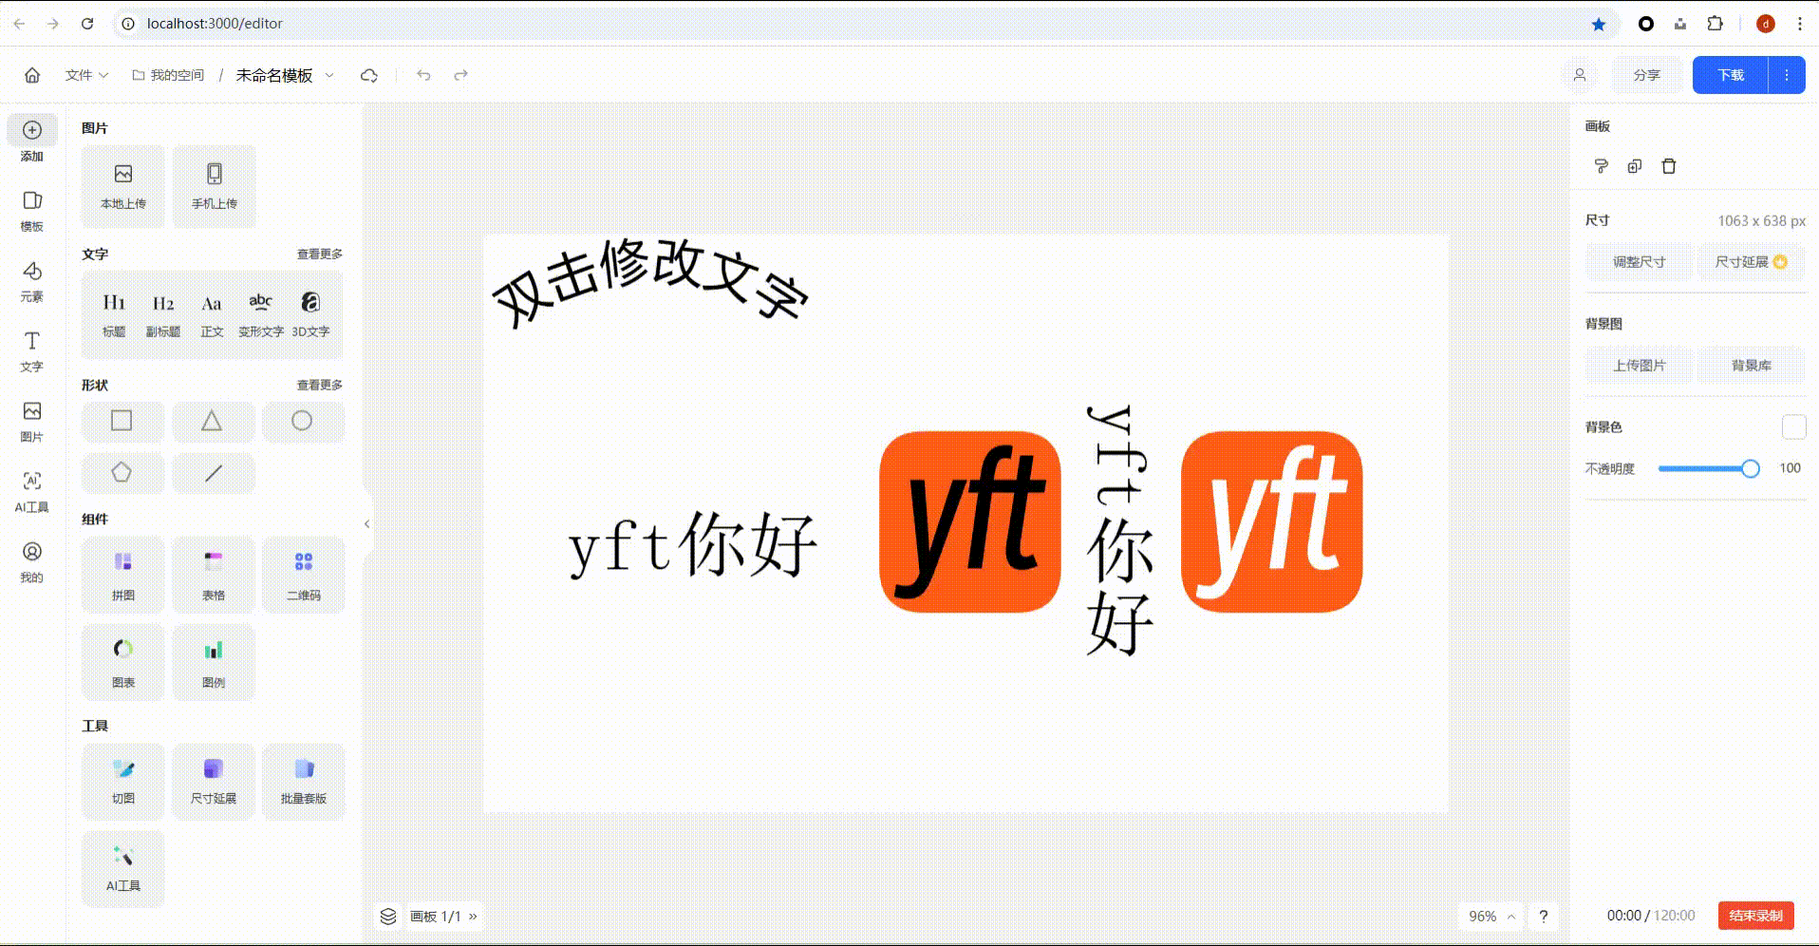Open the zoom level dropdown beside 96%
The height and width of the screenshot is (946, 1819).
(x=1510, y=916)
